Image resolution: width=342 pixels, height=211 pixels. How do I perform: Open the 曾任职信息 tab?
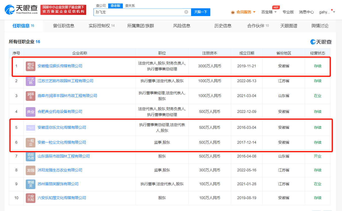pos(64,26)
